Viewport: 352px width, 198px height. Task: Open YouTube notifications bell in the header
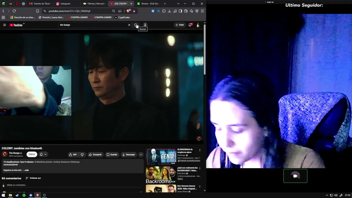[x=190, y=25]
